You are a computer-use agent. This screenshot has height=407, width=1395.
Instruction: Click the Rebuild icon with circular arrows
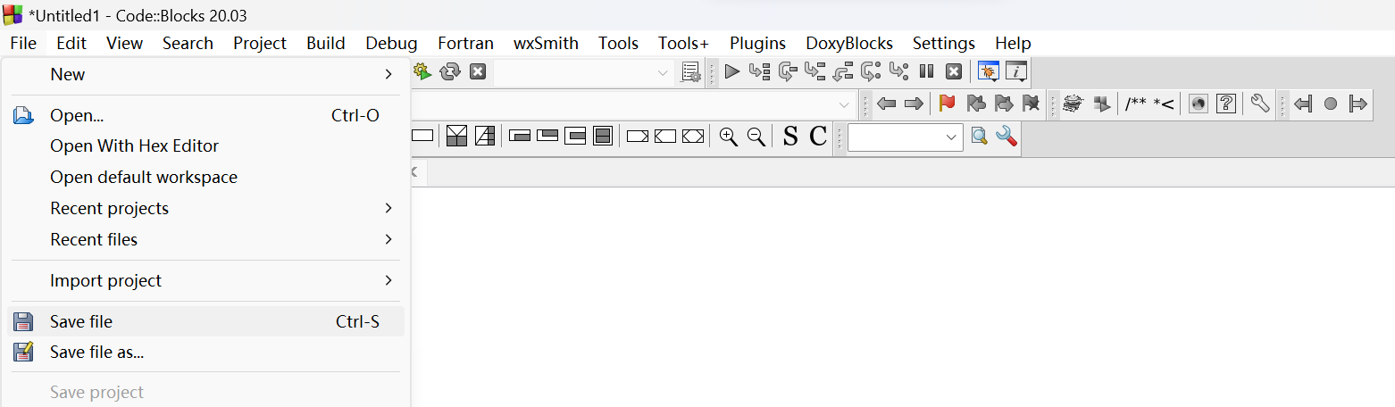coord(450,71)
